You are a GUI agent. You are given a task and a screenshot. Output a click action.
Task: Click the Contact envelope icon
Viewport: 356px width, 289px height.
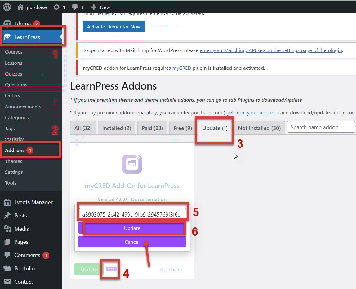click(x=7, y=282)
